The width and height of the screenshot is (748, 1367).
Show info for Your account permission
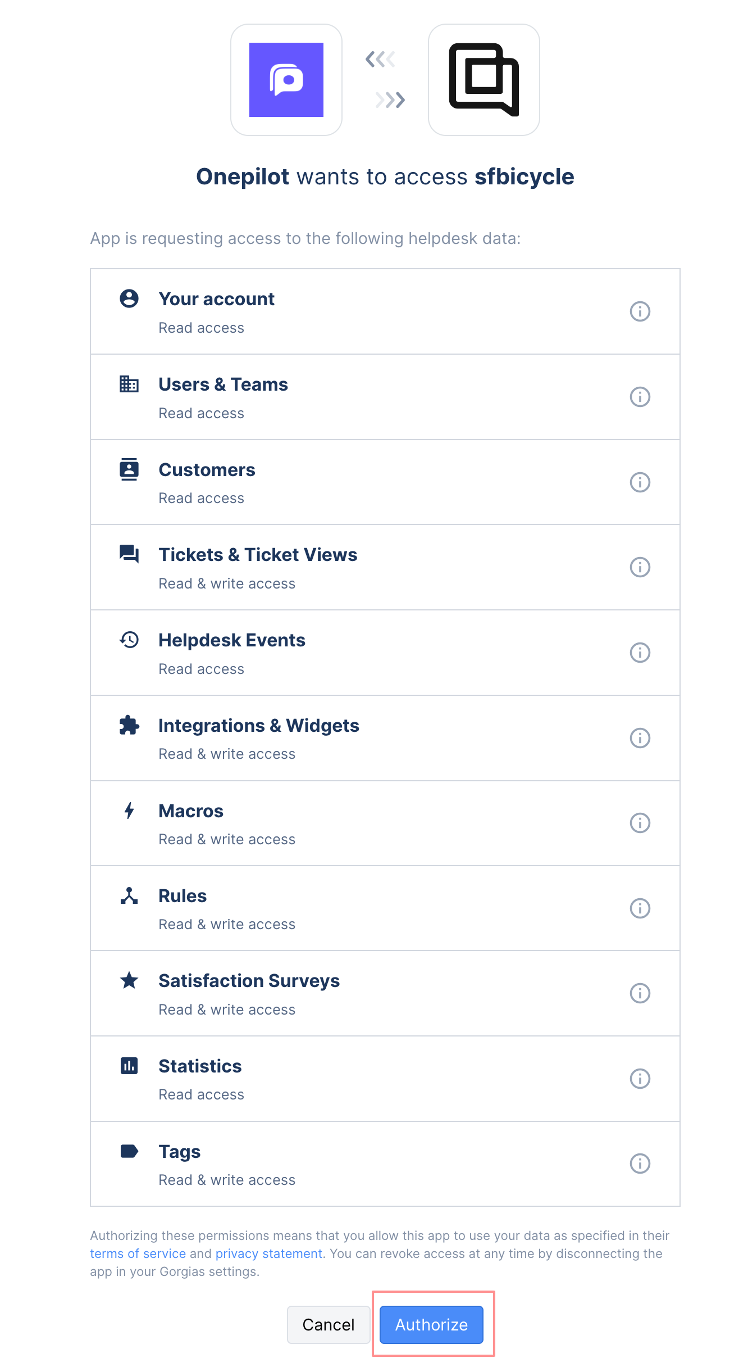coord(640,311)
